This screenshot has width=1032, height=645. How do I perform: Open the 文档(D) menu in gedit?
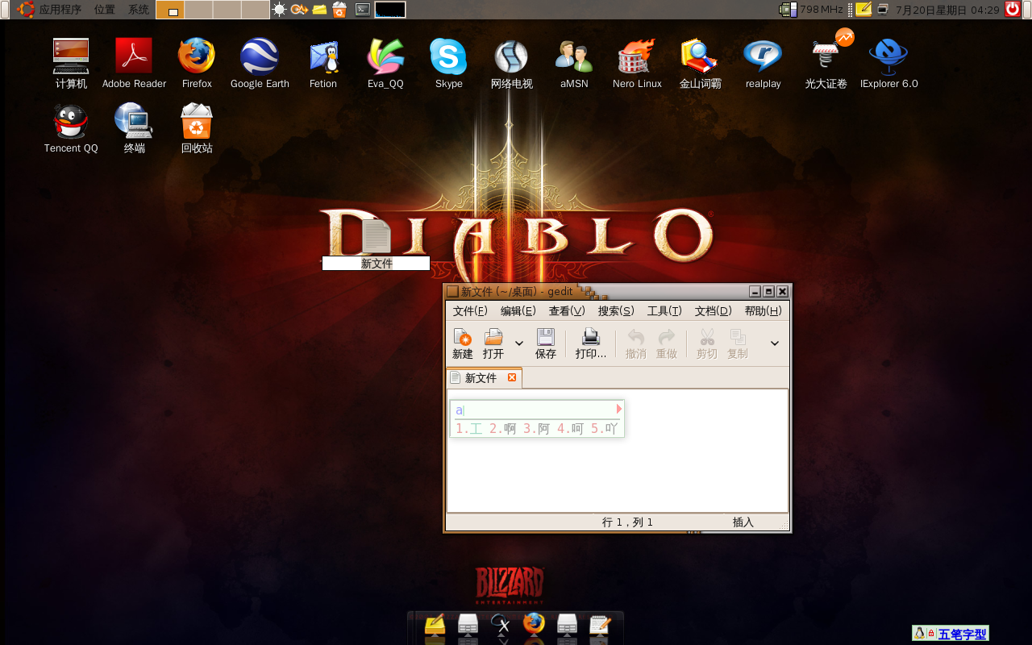tap(714, 311)
